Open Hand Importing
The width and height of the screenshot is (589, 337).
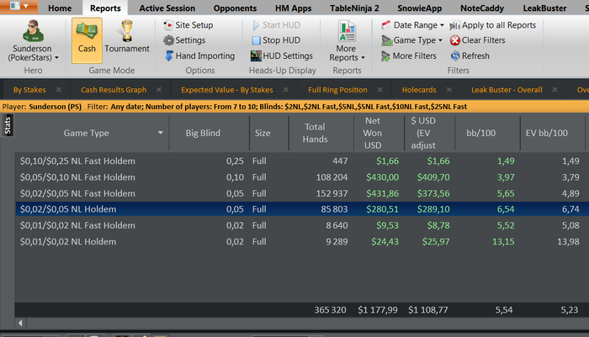click(x=199, y=56)
